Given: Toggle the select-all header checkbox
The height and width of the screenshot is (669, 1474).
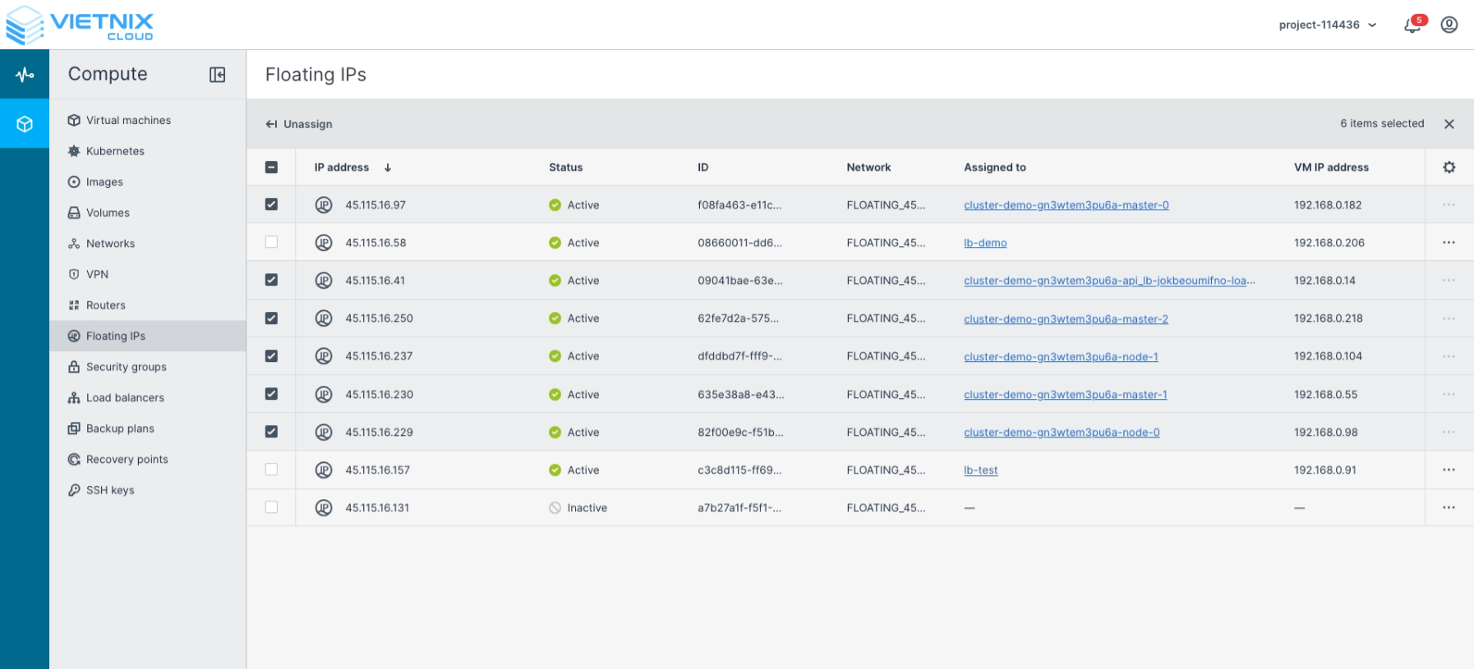Looking at the screenshot, I should click(x=271, y=167).
